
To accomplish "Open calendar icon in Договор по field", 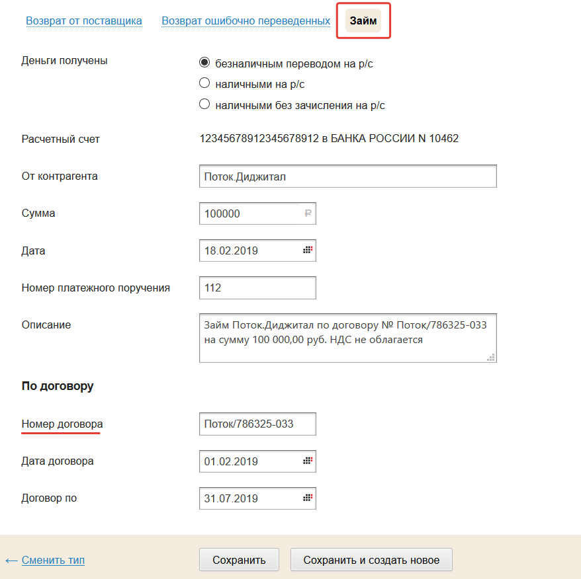I will click(x=308, y=498).
